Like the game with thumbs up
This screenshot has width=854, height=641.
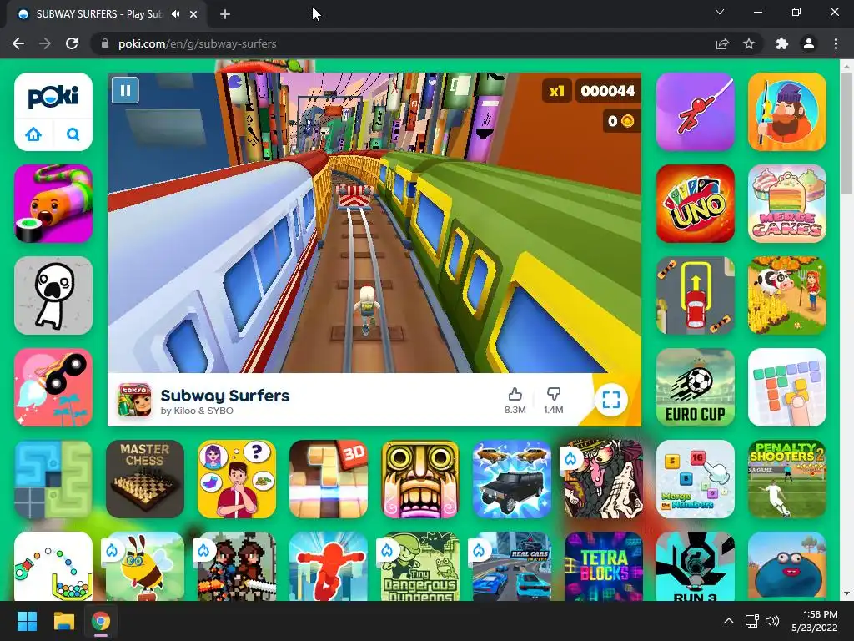[515, 394]
